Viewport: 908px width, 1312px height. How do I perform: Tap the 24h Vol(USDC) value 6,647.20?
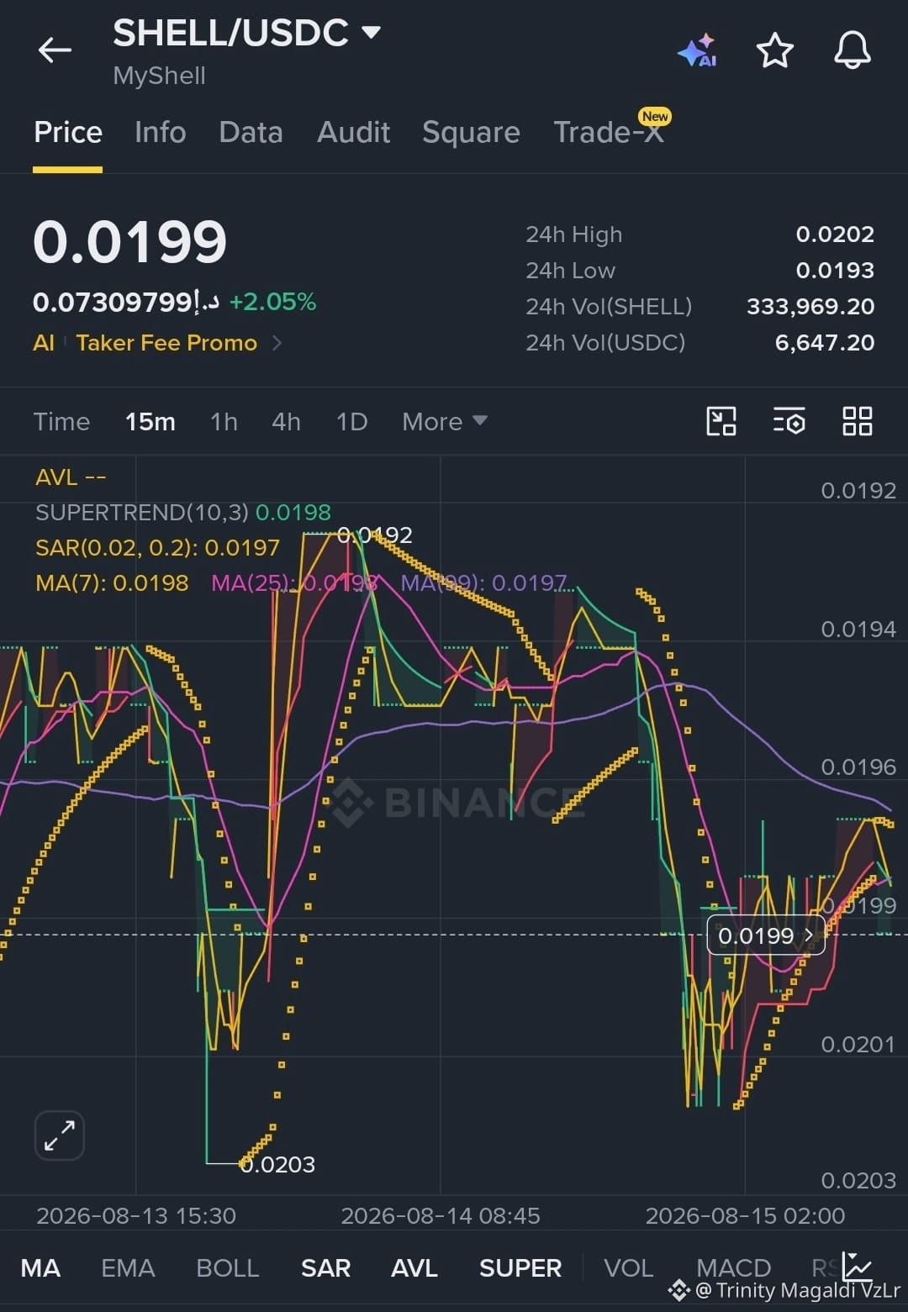[x=825, y=343]
